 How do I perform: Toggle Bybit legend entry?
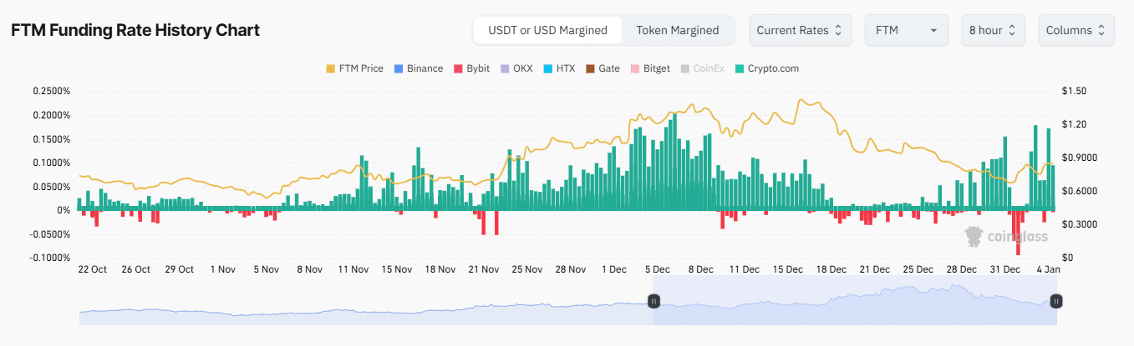(471, 68)
